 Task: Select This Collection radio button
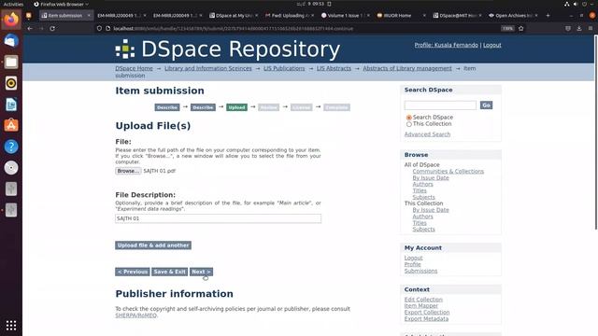tap(409, 124)
